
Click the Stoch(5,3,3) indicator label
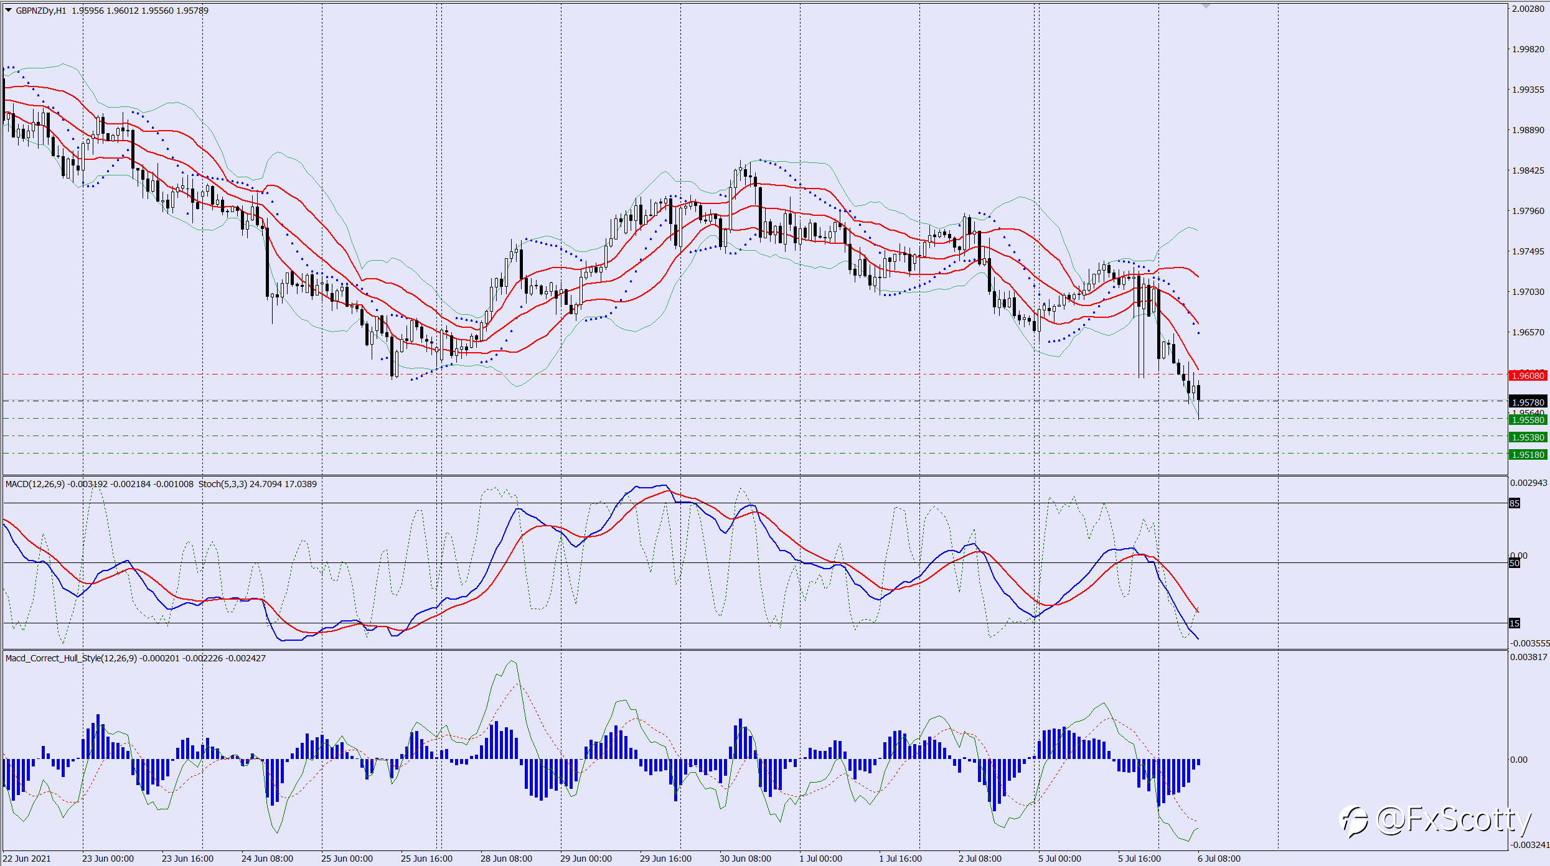[x=223, y=484]
